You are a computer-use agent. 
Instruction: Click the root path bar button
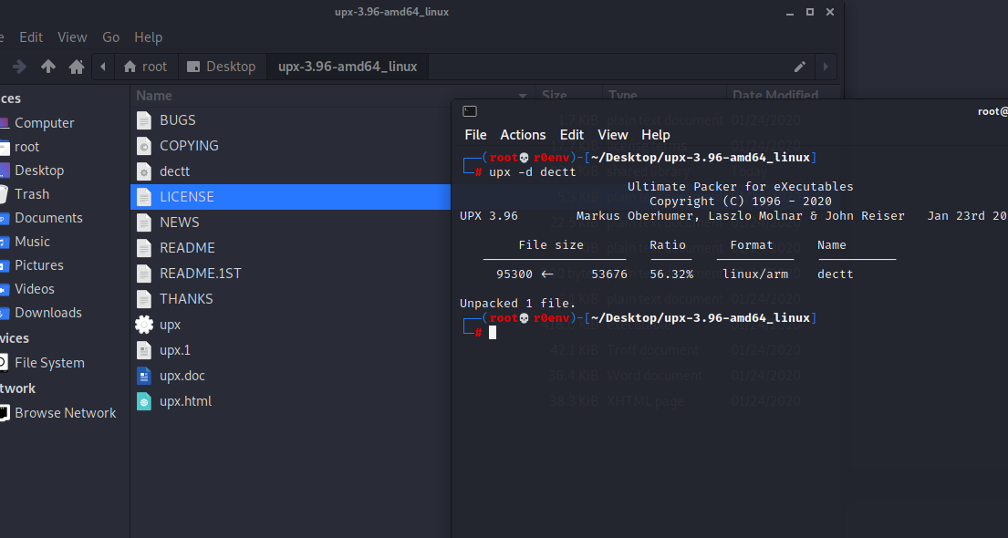145,67
